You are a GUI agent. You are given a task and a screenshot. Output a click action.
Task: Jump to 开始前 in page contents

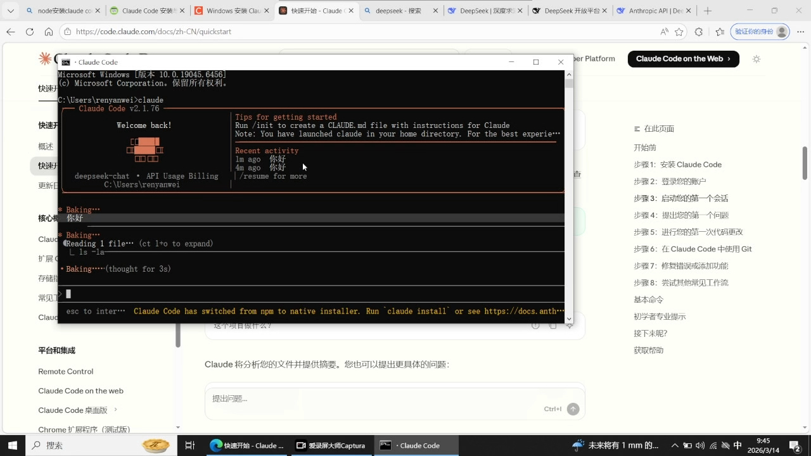645,148
